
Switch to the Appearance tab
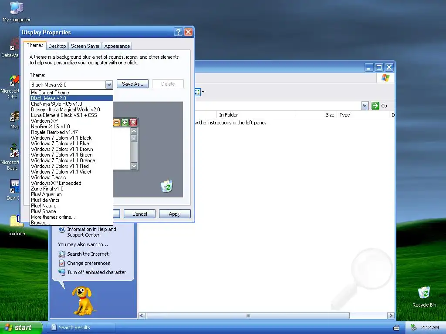coord(117,46)
